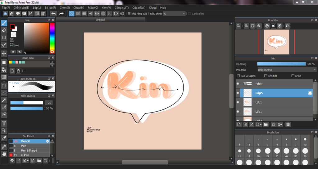Zoom out on the navigator preview

pos(259,26)
